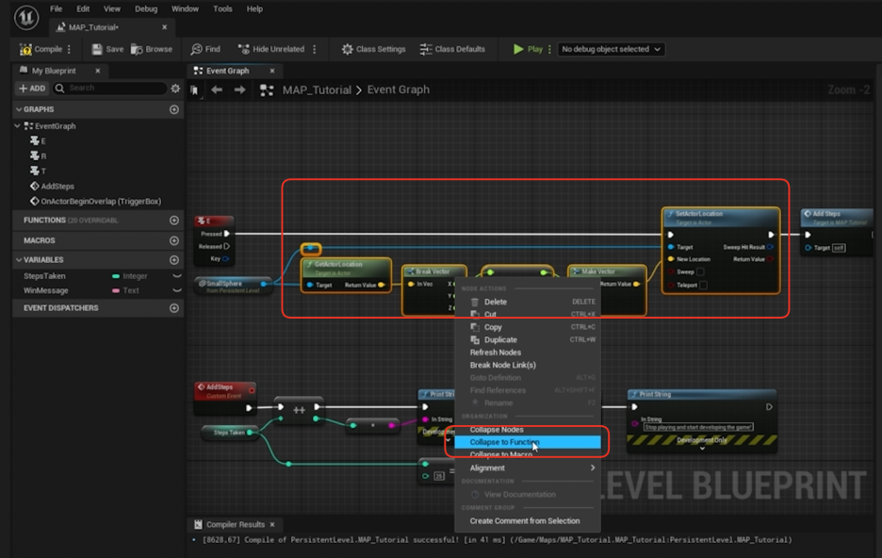This screenshot has height=558, width=882.
Task: Collapse the VARIABLES section
Action: (19, 260)
